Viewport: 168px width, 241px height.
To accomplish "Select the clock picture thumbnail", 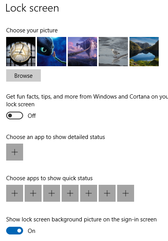I will point(21,52).
